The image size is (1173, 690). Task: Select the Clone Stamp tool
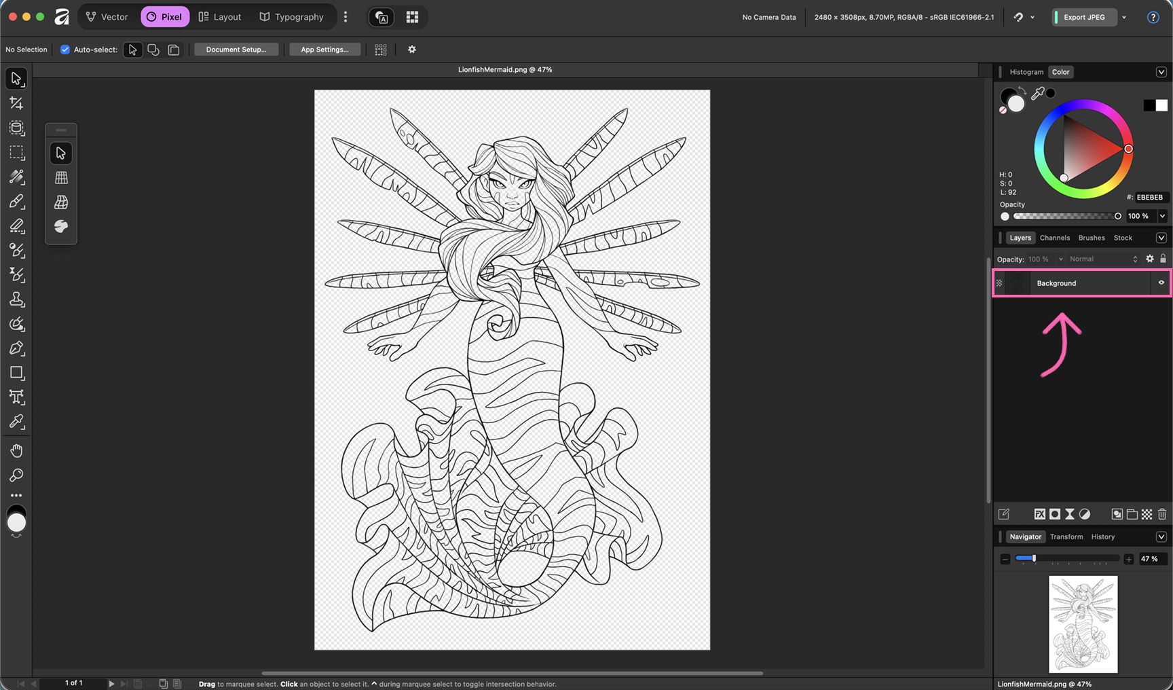coord(16,299)
